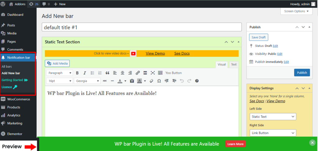The width and height of the screenshot is (318, 151).
Task: Apply blockquote formatting
Action: click(107, 73)
